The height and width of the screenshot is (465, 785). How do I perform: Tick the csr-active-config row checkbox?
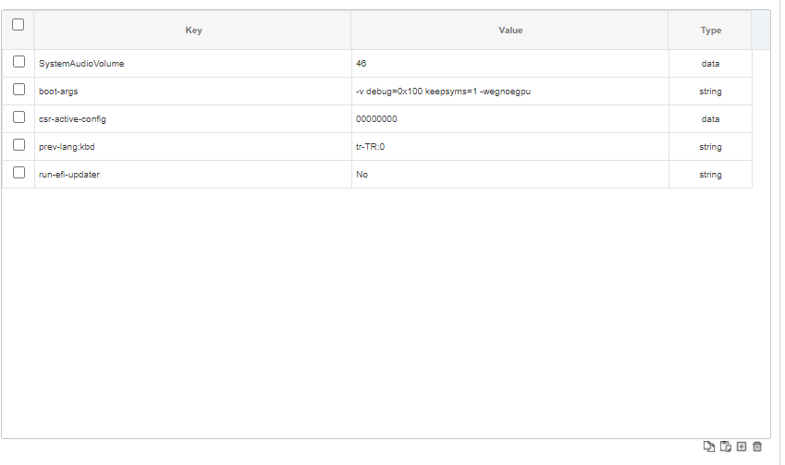click(18, 117)
